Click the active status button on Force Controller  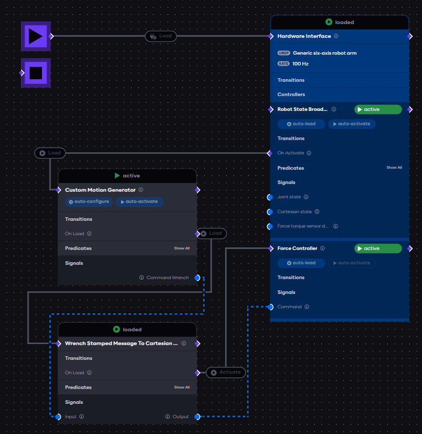tap(378, 248)
